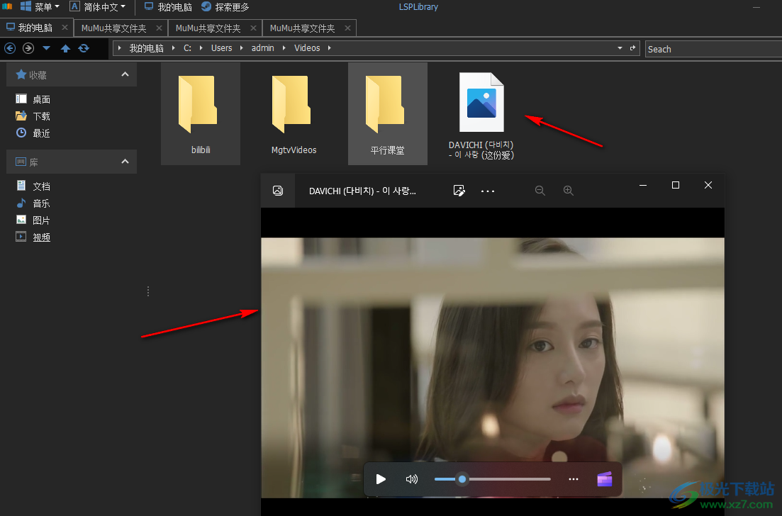
Task: Click 我的电脑 in the top toolbar
Action: click(168, 7)
